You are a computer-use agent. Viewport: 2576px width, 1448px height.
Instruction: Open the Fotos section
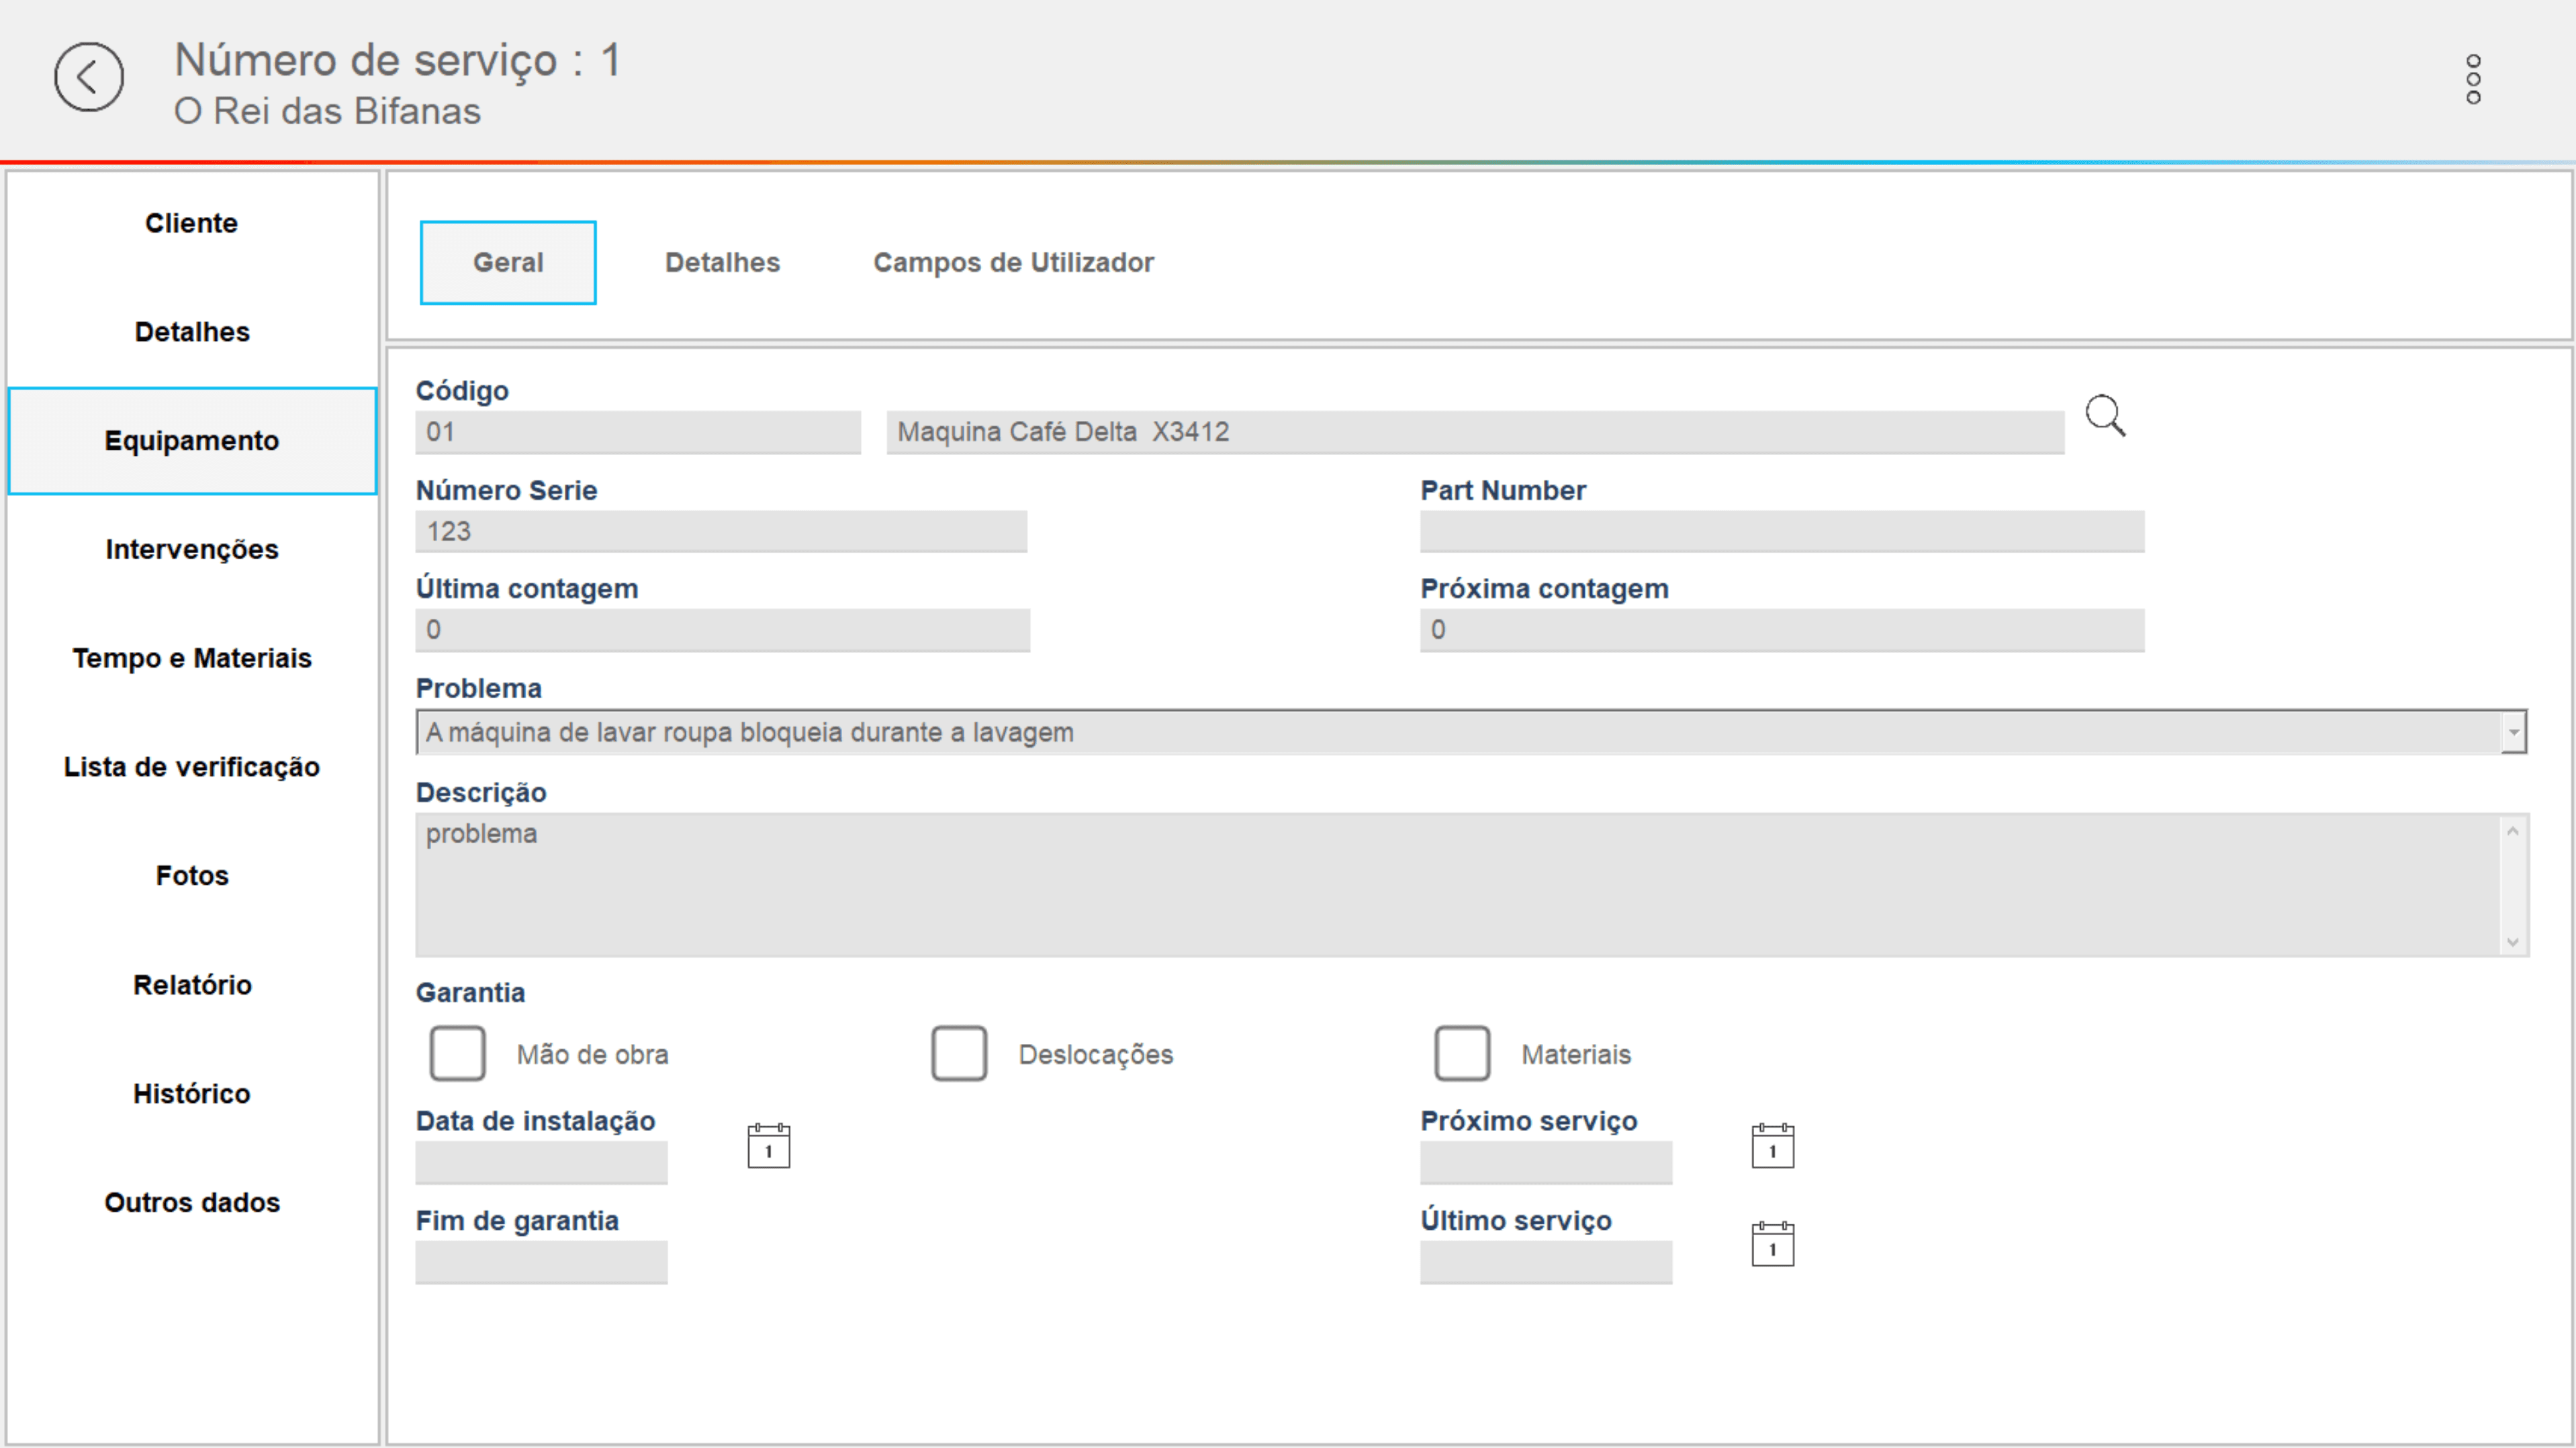192,876
